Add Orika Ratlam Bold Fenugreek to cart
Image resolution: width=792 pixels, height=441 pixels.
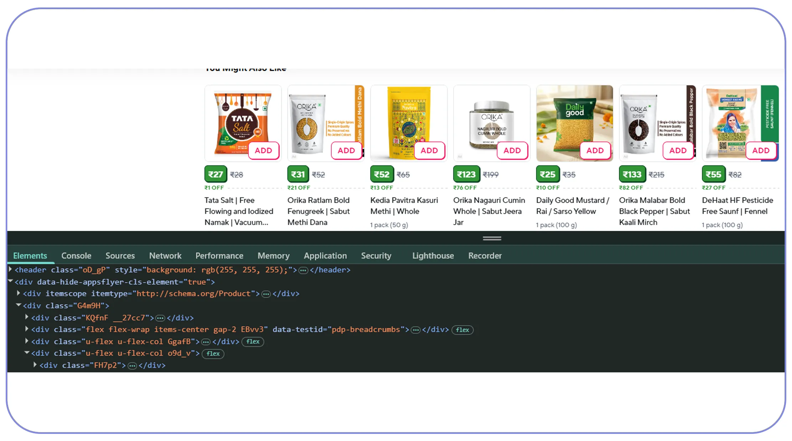point(346,150)
